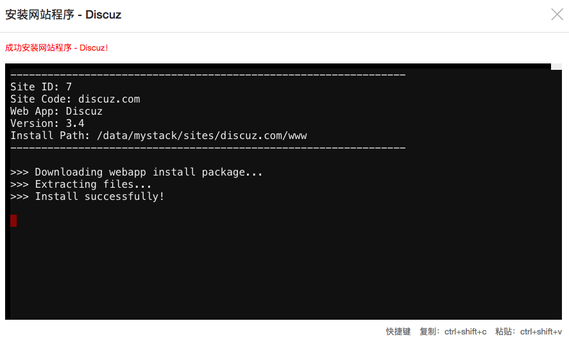
Task: Close the Discuz install dialog
Action: click(557, 14)
